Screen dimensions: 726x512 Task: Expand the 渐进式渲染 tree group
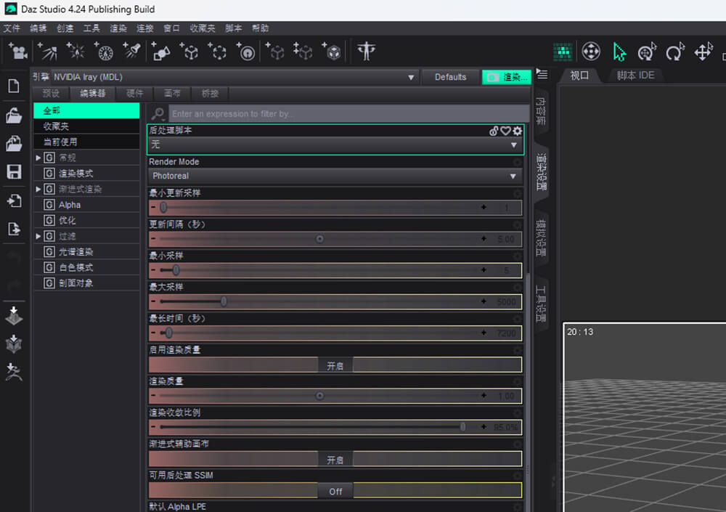click(38, 189)
